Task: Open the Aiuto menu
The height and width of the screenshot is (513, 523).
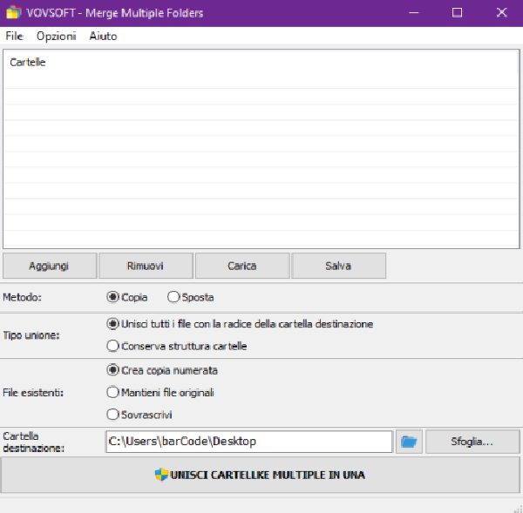Action: tap(103, 36)
